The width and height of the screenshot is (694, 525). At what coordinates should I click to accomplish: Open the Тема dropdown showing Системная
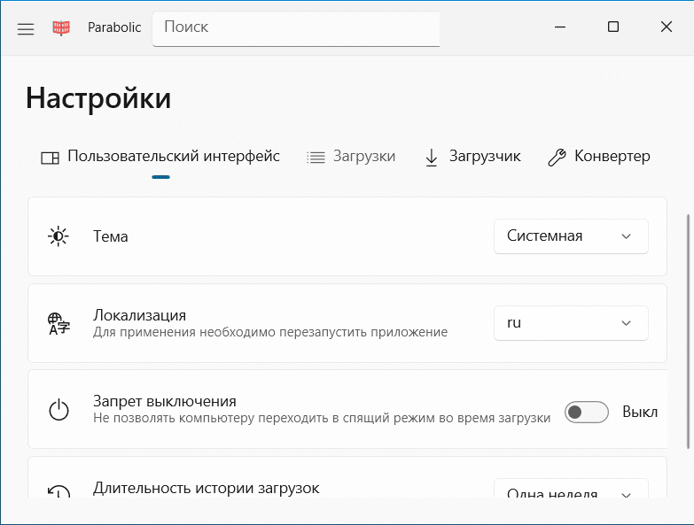(571, 236)
